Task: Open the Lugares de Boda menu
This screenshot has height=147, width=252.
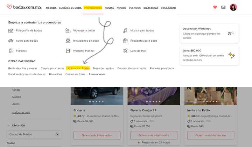Action: [70, 8]
